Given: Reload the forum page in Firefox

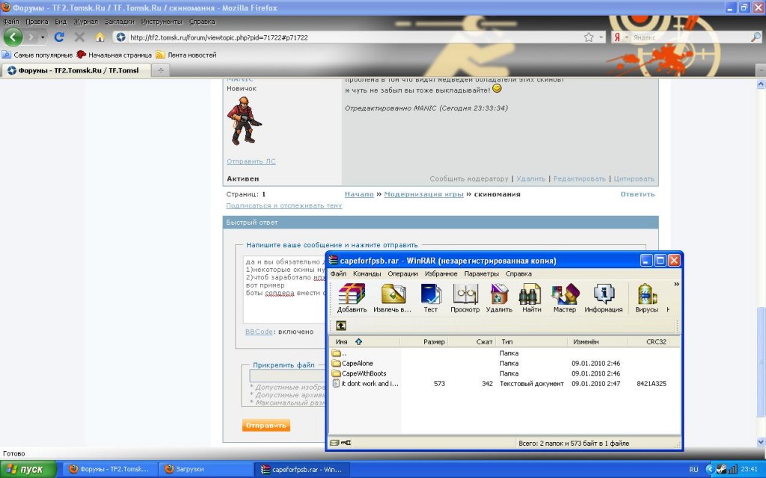Looking at the screenshot, I should (60, 37).
